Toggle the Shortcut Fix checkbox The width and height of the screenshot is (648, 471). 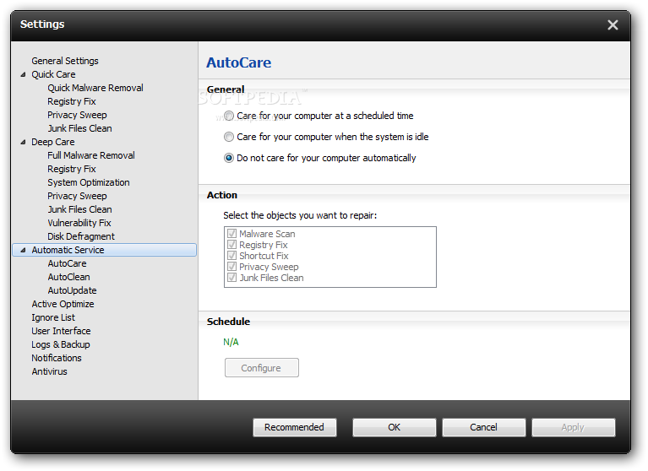click(231, 256)
